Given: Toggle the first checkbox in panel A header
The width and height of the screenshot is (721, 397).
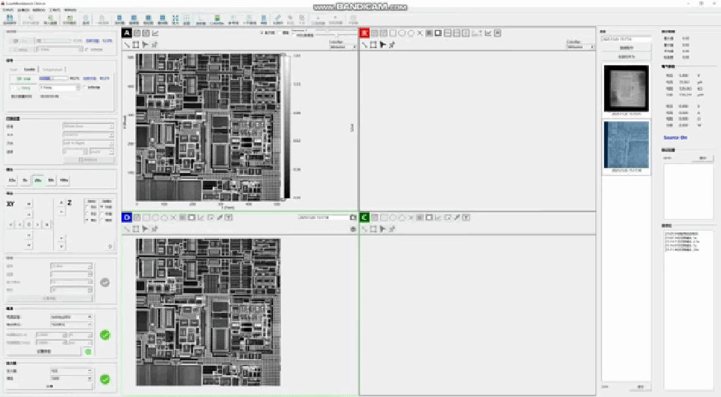Looking at the screenshot, I should point(262,33).
